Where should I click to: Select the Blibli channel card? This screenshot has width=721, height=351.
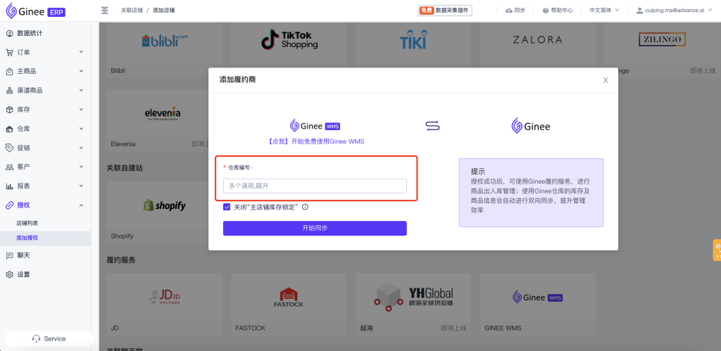point(164,49)
